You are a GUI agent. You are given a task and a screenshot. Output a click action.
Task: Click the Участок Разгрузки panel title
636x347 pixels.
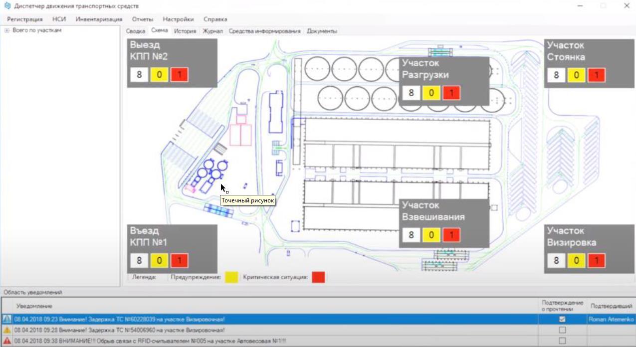(x=425, y=69)
